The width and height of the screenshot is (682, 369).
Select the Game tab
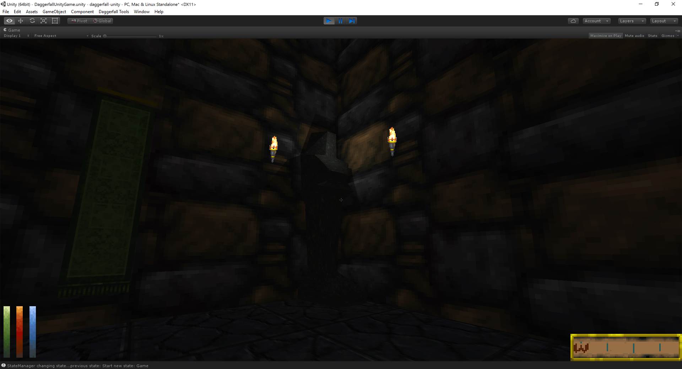pos(12,30)
